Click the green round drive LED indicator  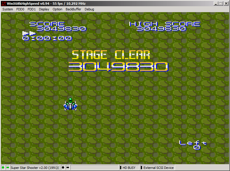[x=3, y=167]
